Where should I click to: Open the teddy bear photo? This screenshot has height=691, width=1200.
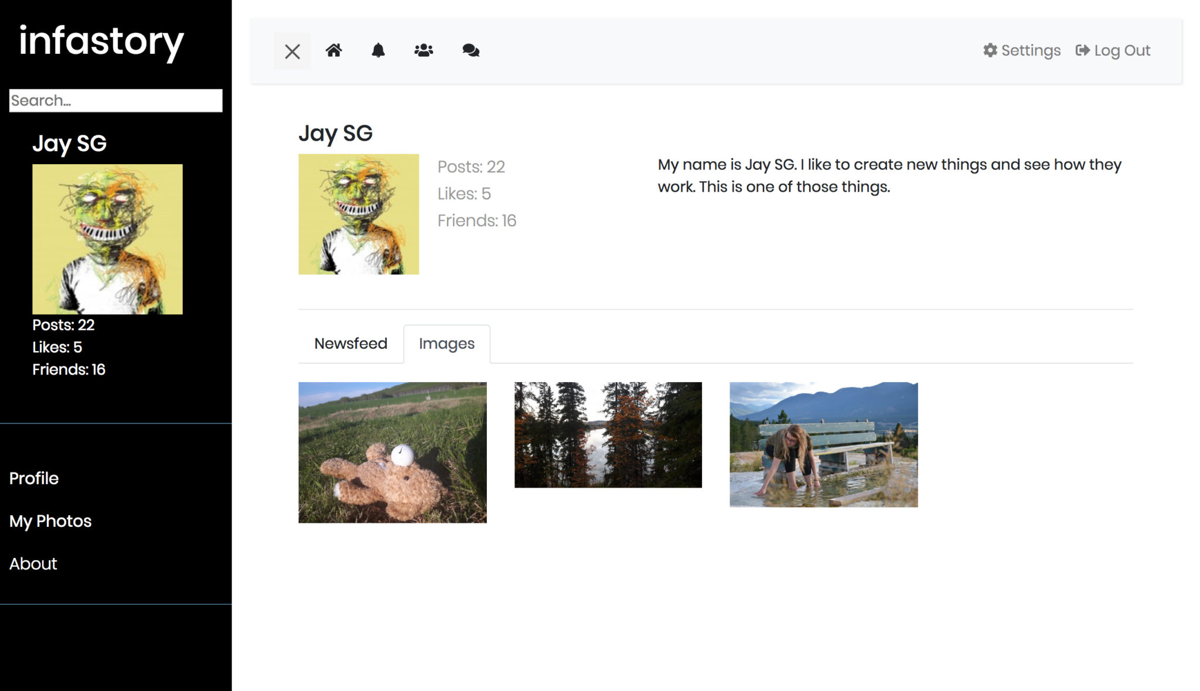click(392, 452)
